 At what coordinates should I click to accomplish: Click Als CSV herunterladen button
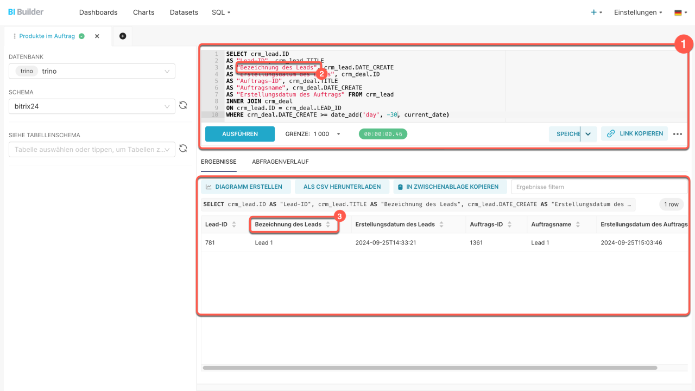click(342, 187)
